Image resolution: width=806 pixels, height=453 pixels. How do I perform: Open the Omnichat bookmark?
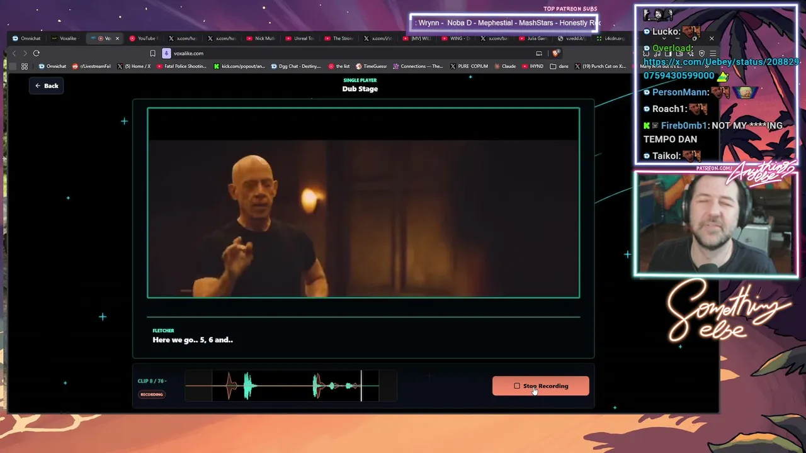click(52, 66)
